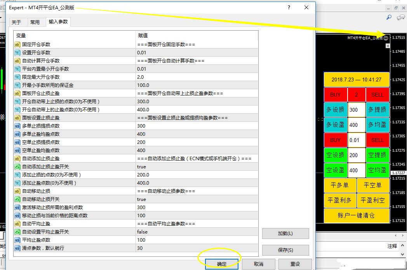Click the 确定 confirm button
This screenshot has height=270, width=407.
tap(222, 264)
